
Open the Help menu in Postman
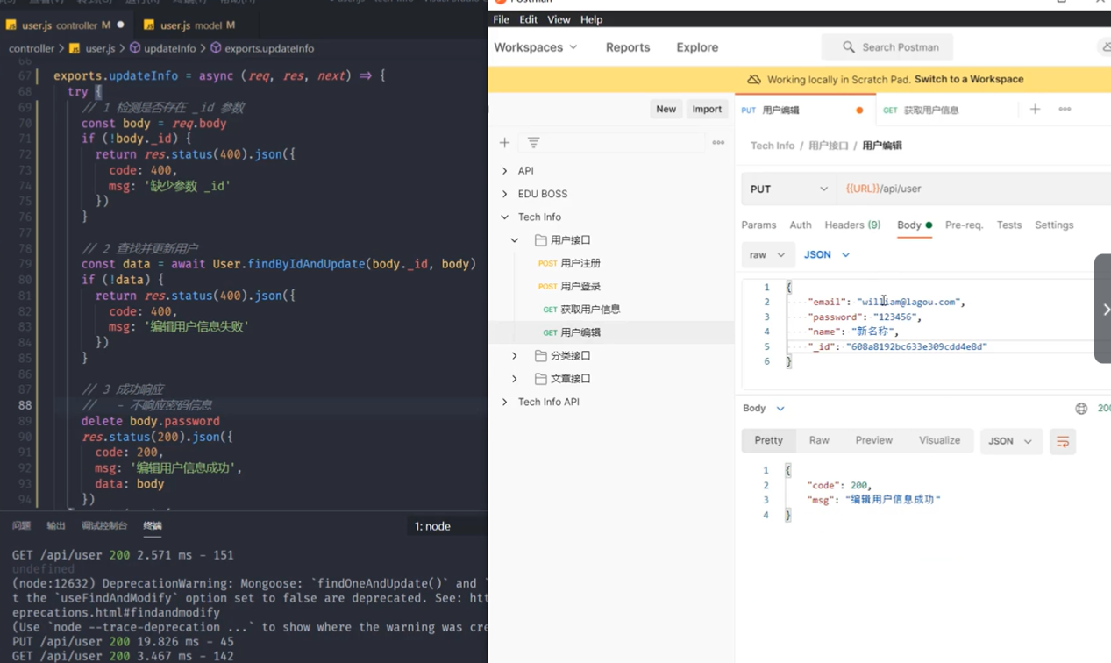pos(591,19)
